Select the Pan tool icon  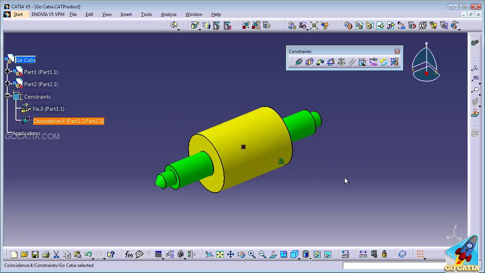230,254
